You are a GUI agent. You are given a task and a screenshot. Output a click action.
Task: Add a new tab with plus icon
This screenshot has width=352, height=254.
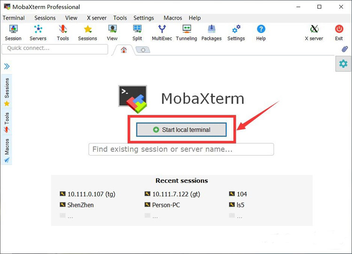[x=143, y=50]
